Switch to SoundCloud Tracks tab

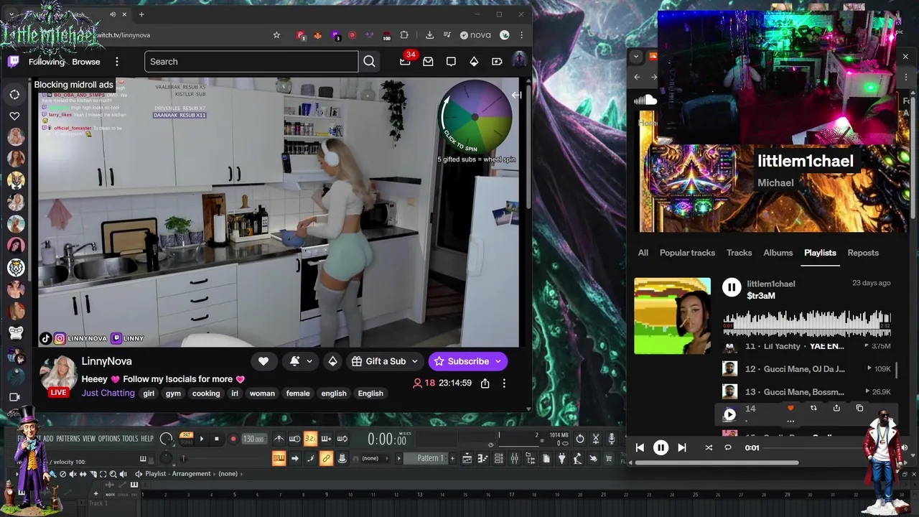coord(739,253)
